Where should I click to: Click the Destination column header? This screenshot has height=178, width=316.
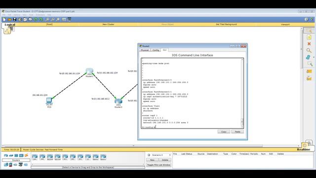pyautogui.click(x=212, y=154)
